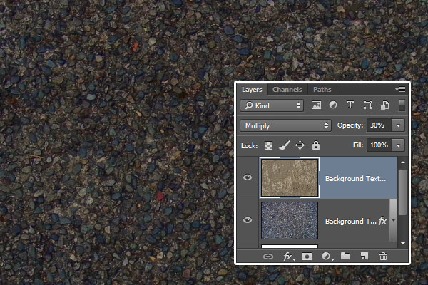Switch to the Paths tab
The height and width of the screenshot is (285, 428).
point(322,90)
